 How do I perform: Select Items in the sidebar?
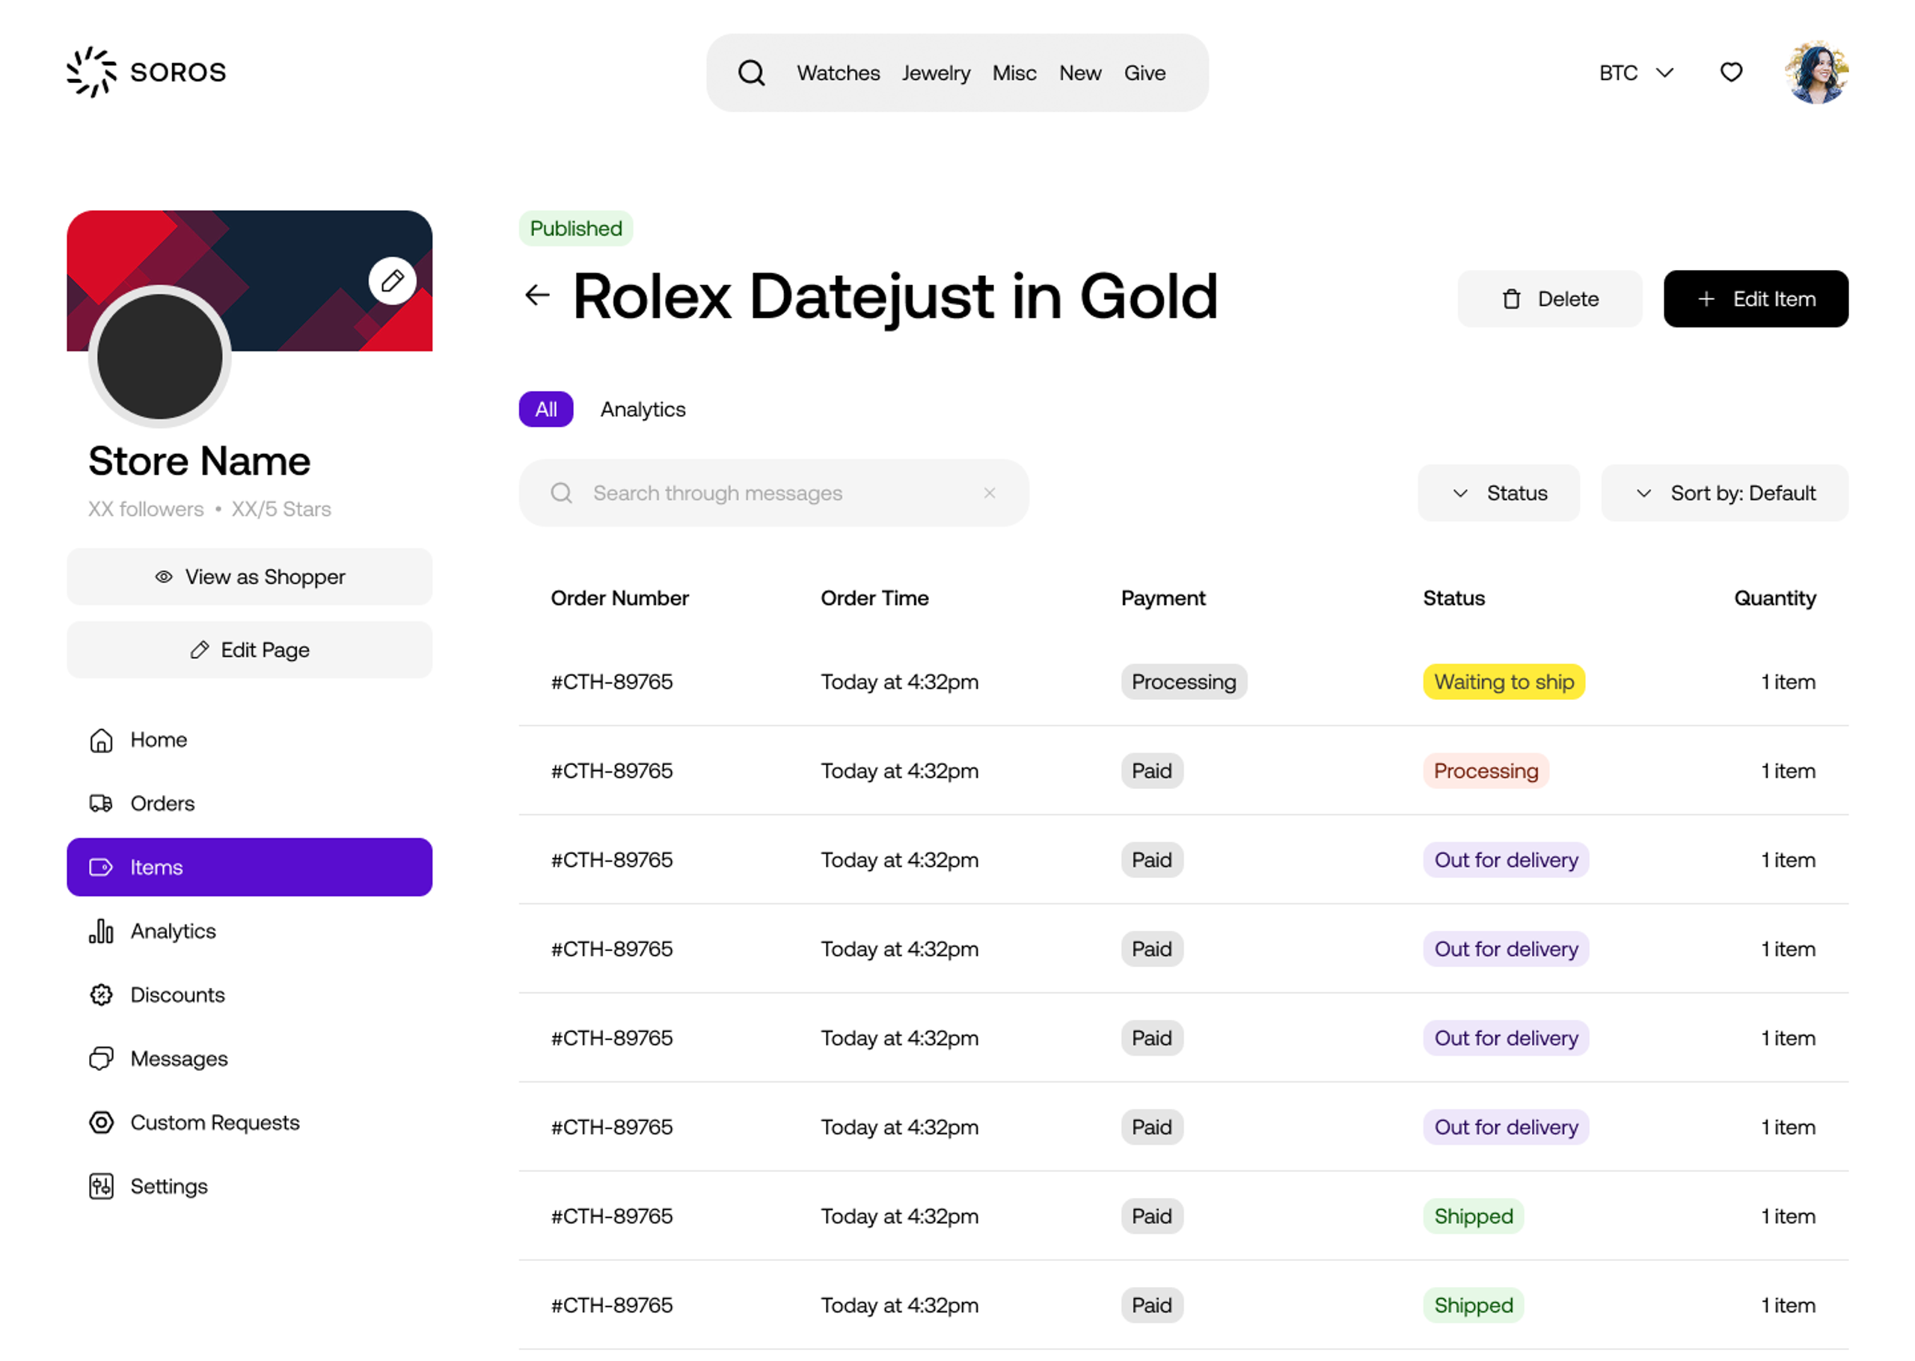[x=250, y=867]
